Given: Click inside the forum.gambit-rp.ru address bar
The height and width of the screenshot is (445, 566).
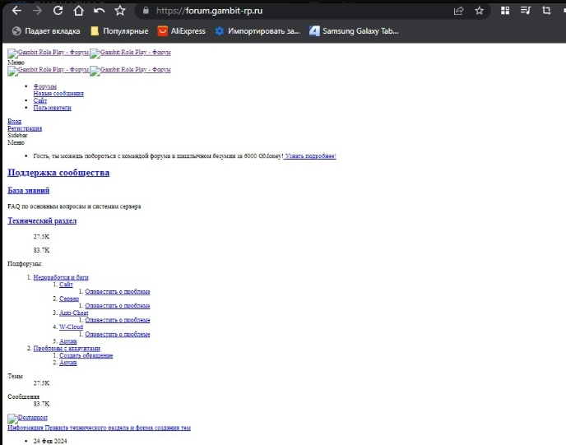Looking at the screenshot, I should pyautogui.click(x=288, y=12).
